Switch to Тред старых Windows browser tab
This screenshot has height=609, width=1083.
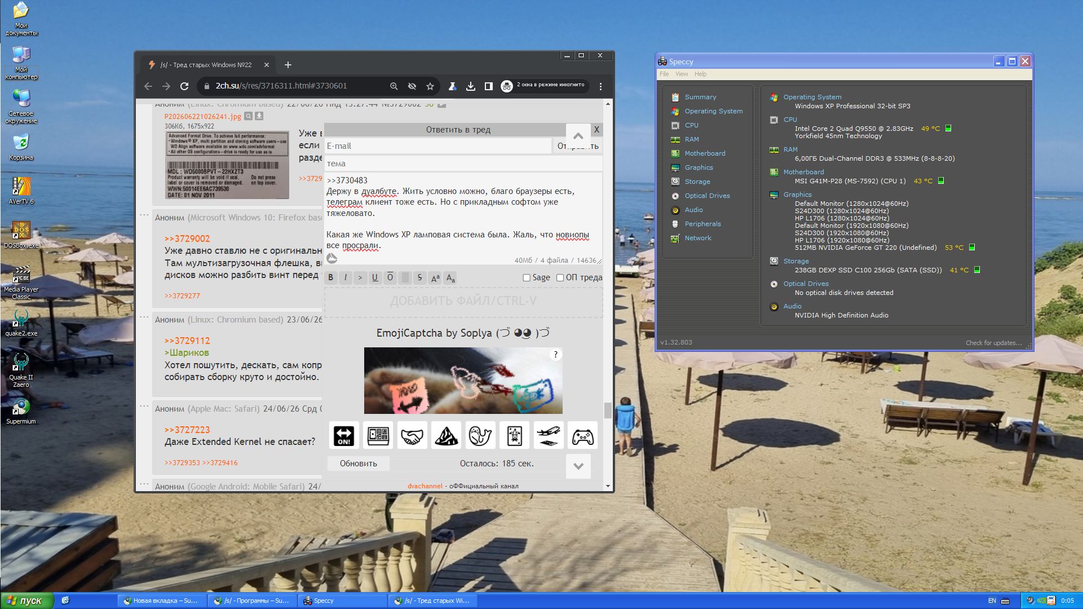tap(207, 65)
